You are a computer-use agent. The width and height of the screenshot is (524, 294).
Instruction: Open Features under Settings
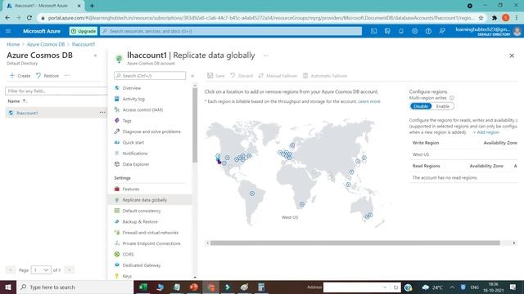[131, 189]
